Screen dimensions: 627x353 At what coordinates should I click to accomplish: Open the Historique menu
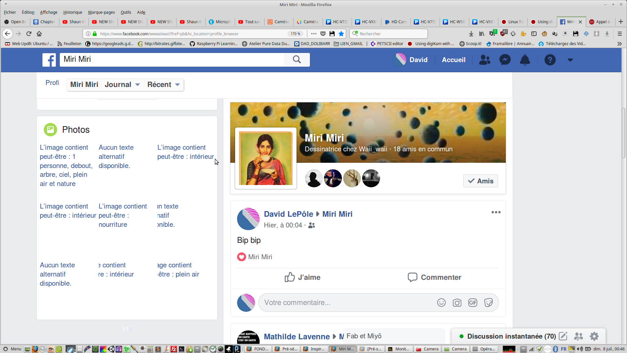click(72, 12)
